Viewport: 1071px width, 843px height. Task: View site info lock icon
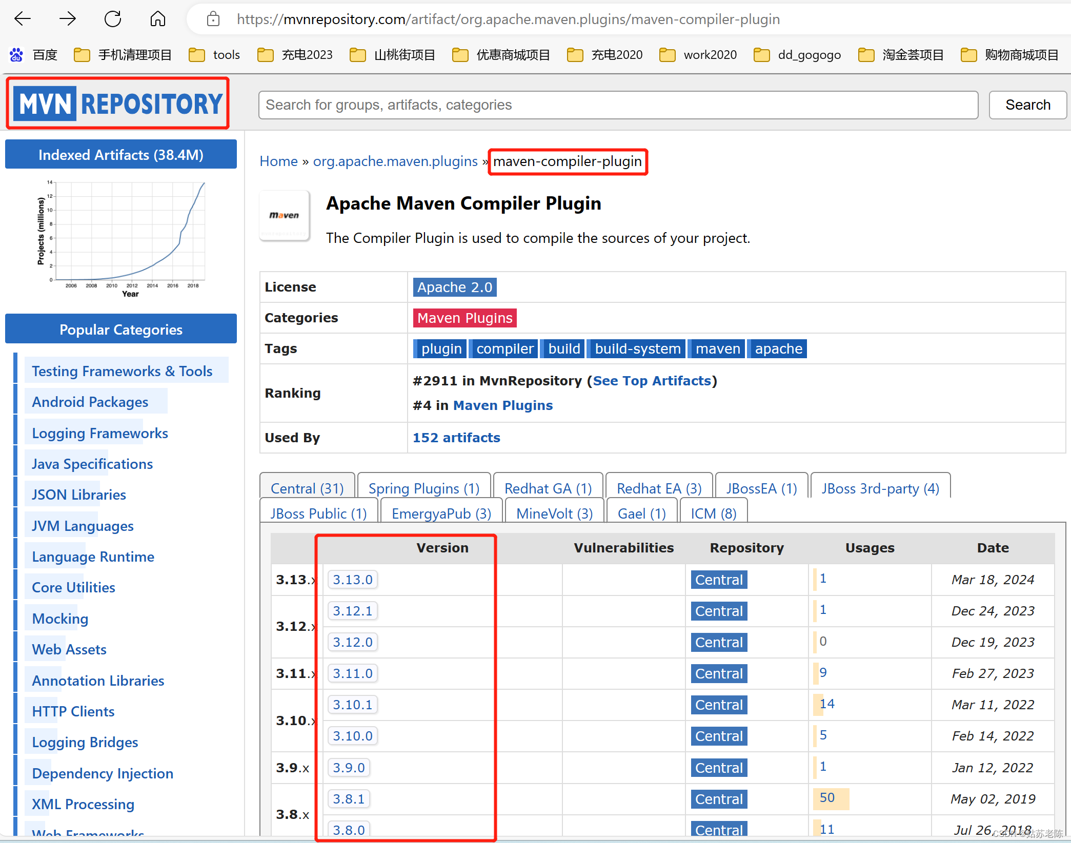213,19
